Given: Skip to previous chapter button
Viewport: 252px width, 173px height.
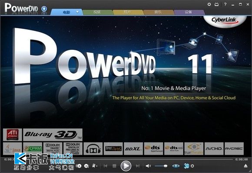Looking at the screenshot, I should click(x=106, y=166).
